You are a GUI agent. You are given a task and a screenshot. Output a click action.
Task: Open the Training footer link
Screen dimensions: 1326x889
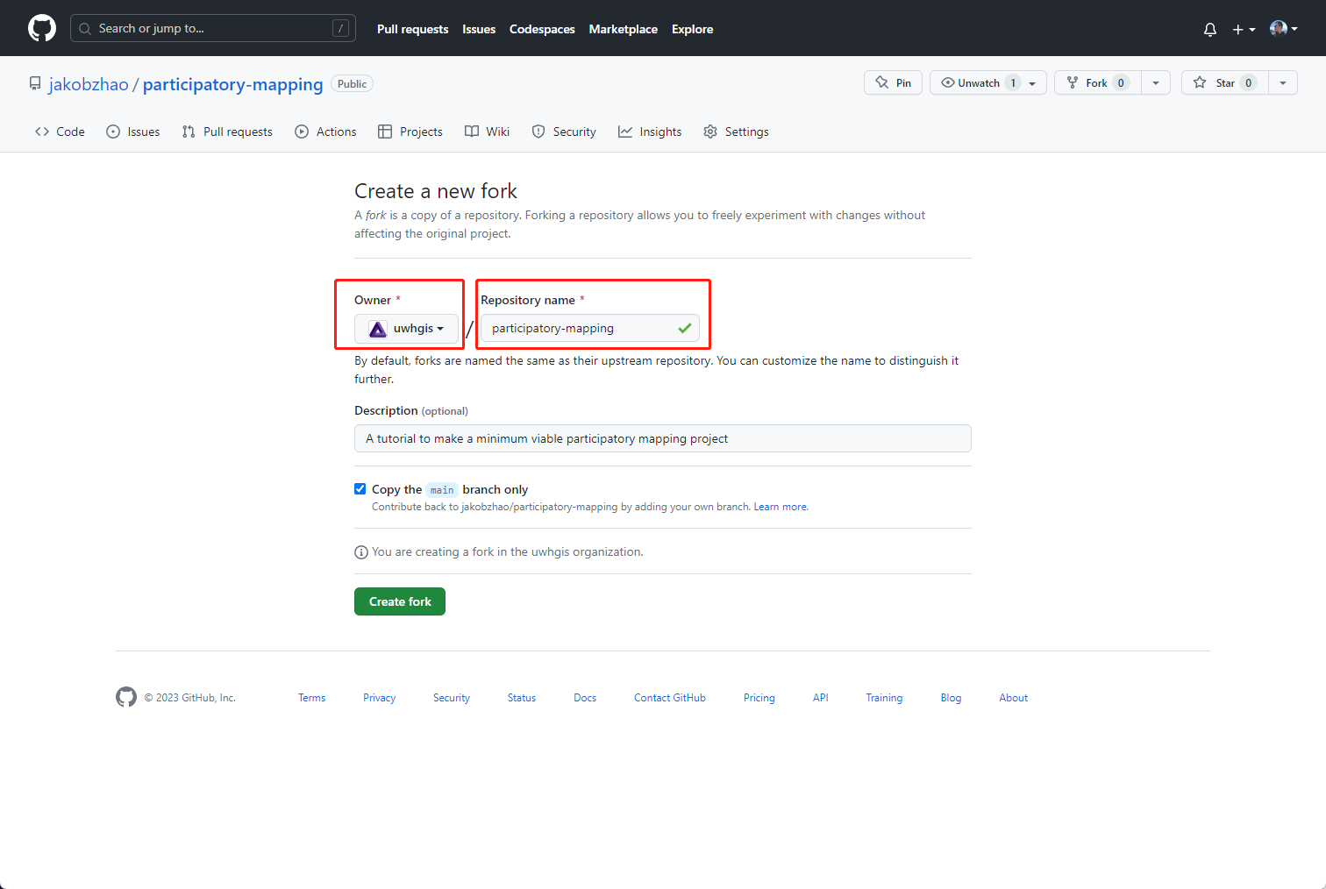point(884,698)
